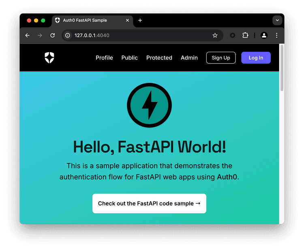Click the green macOS window zoom button
Viewport: 304px width, 250px height.
tap(43, 21)
